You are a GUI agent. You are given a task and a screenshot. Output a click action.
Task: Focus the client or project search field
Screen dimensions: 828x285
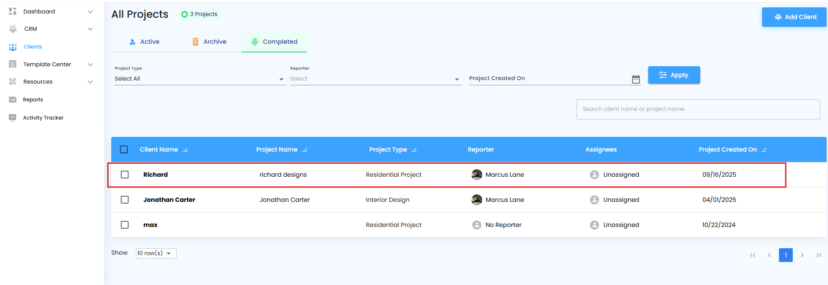click(x=698, y=109)
